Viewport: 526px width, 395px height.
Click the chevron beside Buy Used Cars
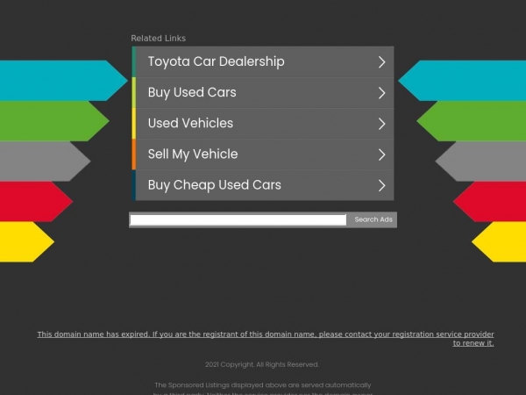[x=381, y=93]
